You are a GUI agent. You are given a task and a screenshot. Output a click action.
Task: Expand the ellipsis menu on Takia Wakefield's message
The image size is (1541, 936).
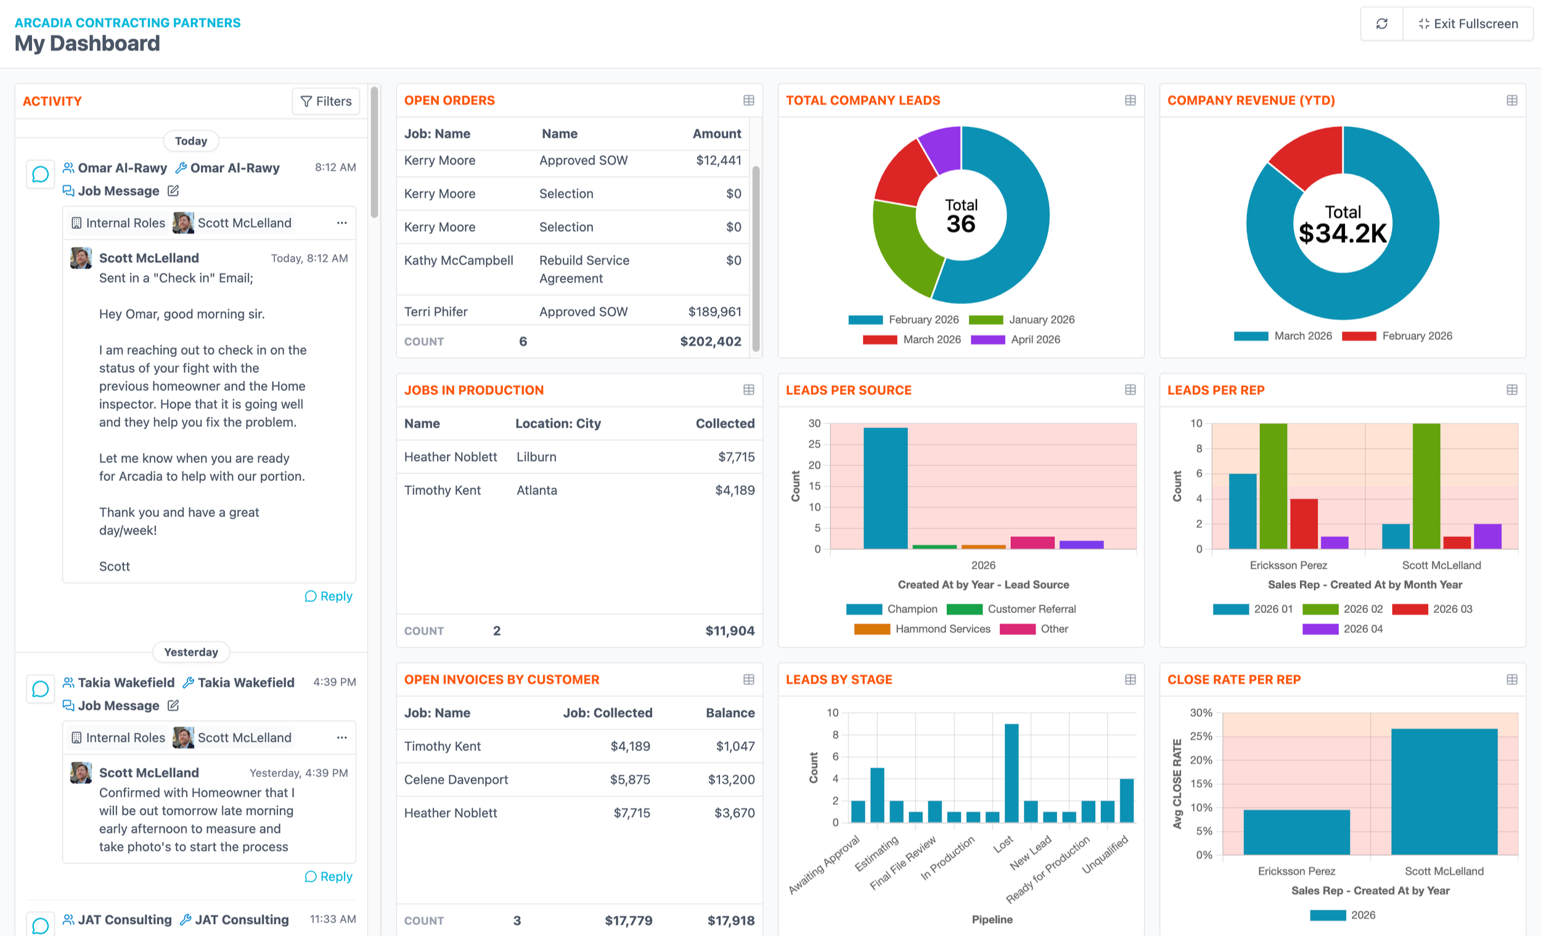click(341, 737)
